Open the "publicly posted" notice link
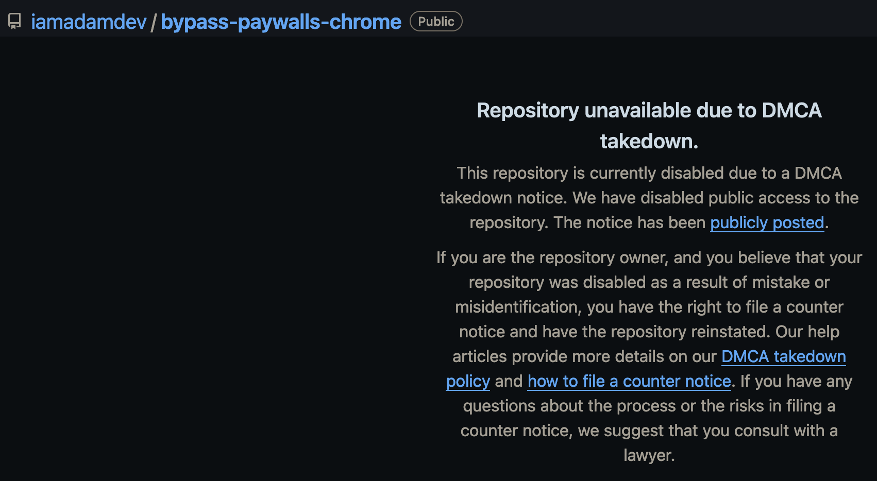This screenshot has width=877, height=481. (767, 222)
